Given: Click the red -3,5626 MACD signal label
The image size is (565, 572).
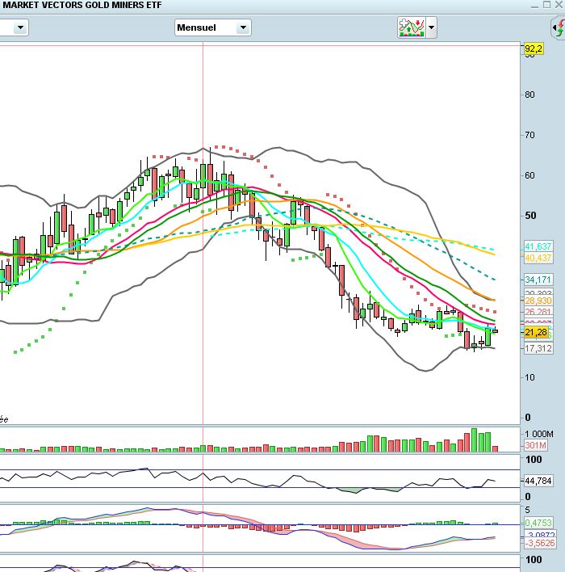Looking at the screenshot, I should (x=540, y=543).
